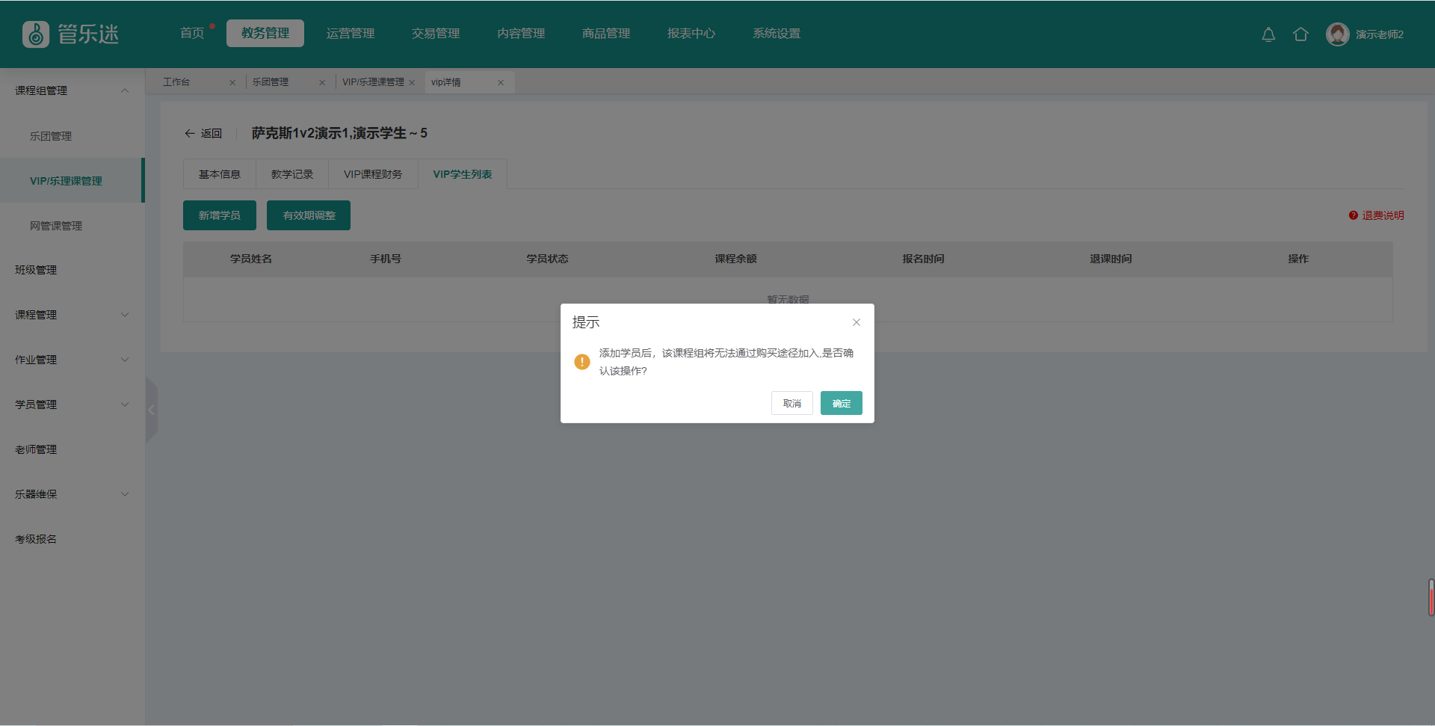Switch to the VIP课程财务 tab
The height and width of the screenshot is (726, 1435).
click(x=373, y=174)
